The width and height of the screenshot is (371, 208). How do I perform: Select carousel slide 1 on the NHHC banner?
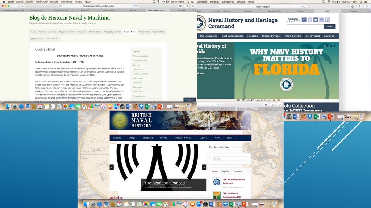tap(324, 46)
